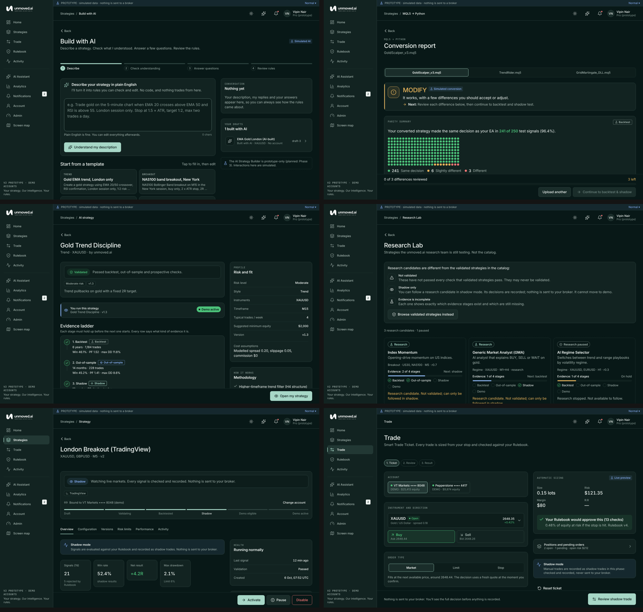Click Browse validated strategies instead
643x612 pixels.
tap(423, 314)
